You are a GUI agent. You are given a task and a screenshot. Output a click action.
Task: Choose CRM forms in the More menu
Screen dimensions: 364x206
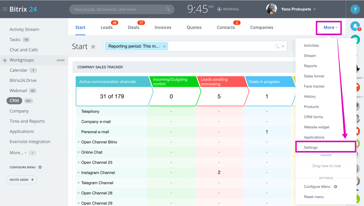[x=314, y=117]
